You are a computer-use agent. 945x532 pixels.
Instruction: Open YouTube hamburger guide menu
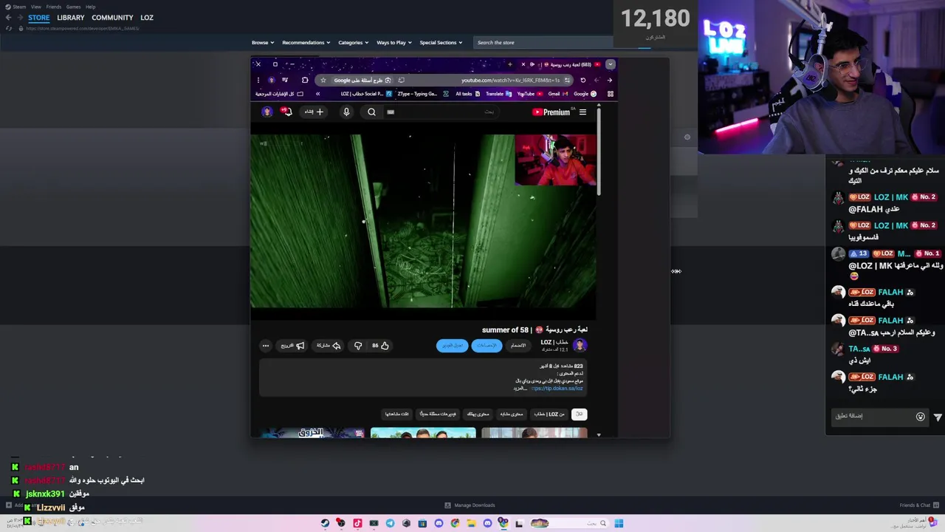[x=583, y=112]
